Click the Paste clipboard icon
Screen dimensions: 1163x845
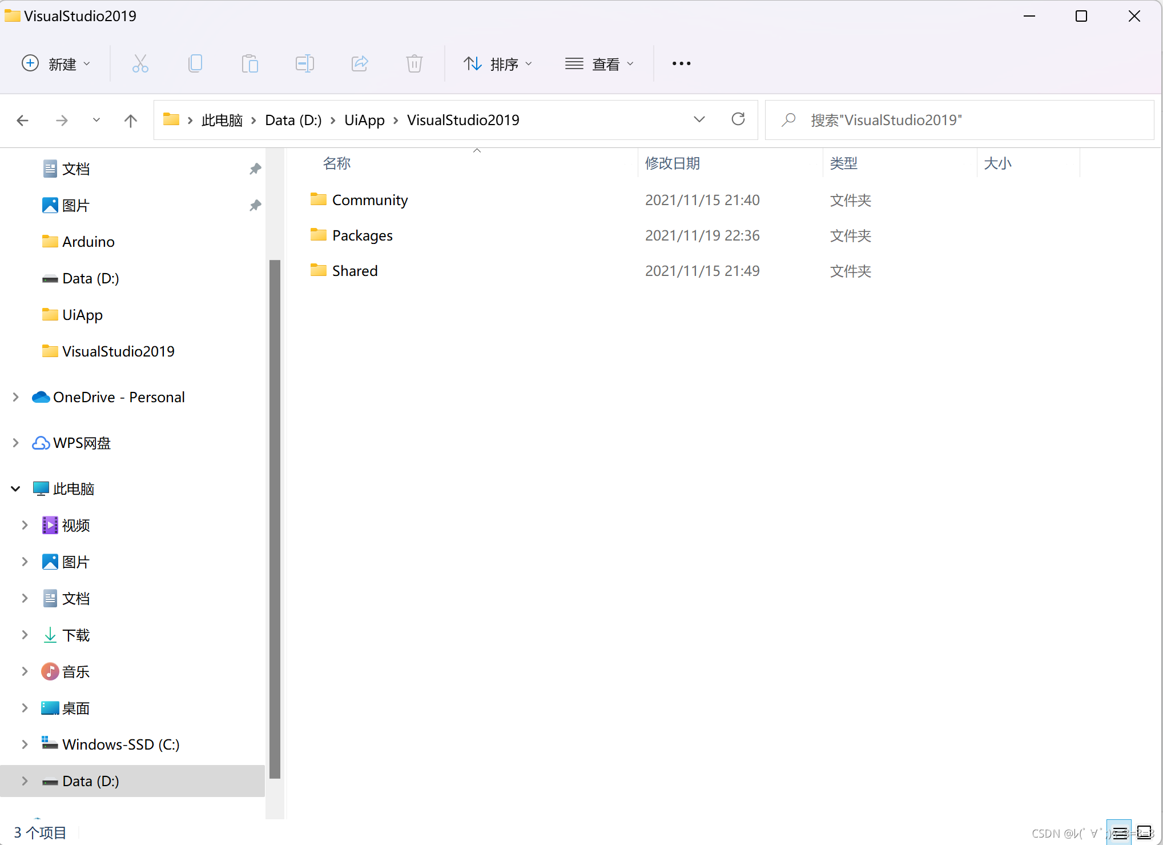click(x=250, y=63)
